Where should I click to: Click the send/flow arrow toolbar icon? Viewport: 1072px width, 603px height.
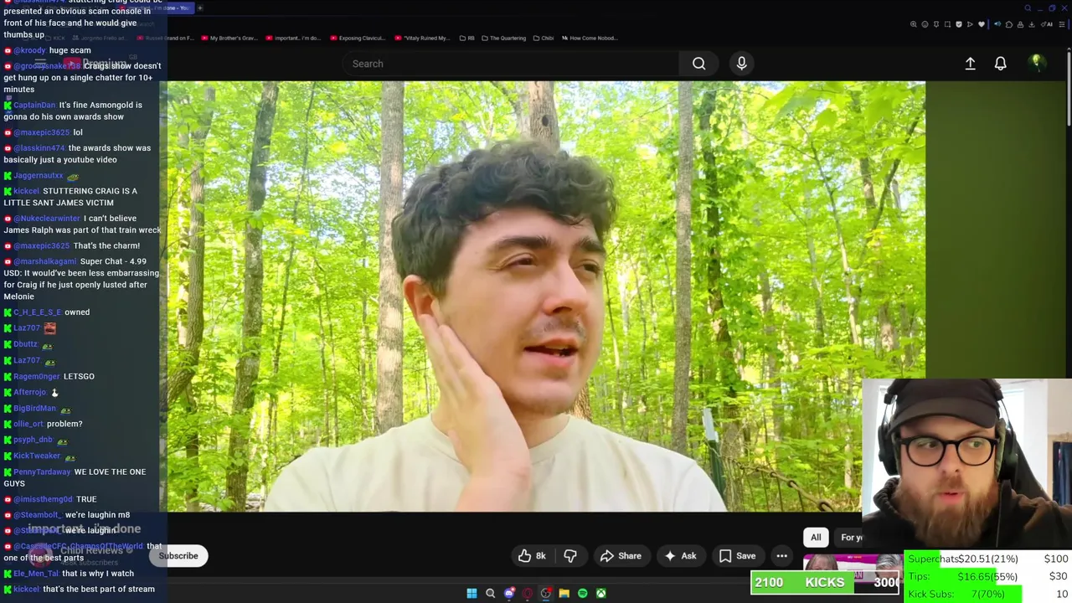coord(970,24)
